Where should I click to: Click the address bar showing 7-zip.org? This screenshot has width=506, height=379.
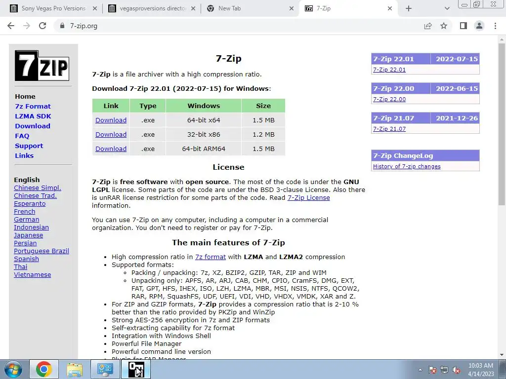pos(239,26)
